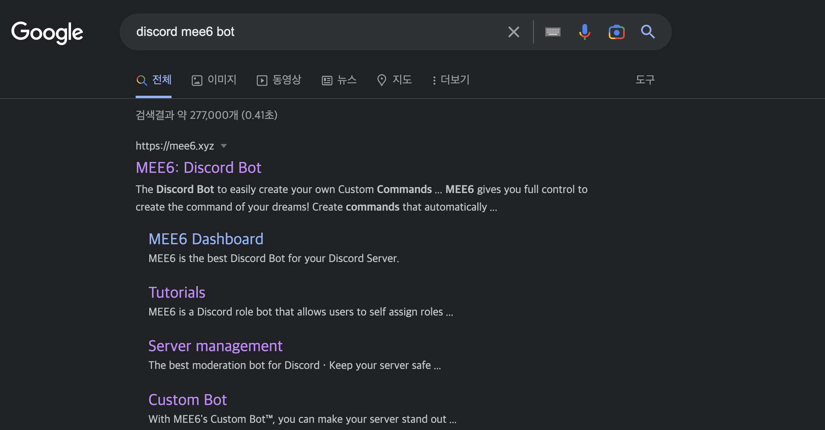
Task: Start voice search with microphone icon
Action: (584, 32)
